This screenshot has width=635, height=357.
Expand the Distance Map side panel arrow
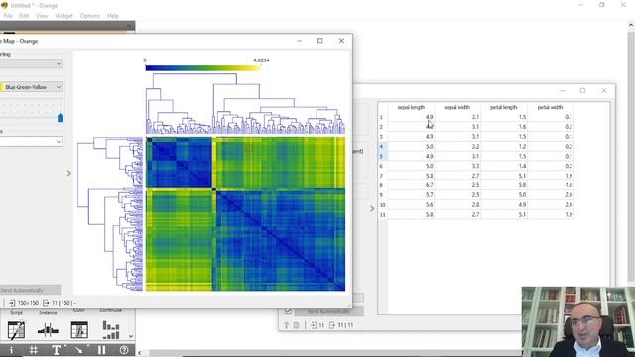68,173
